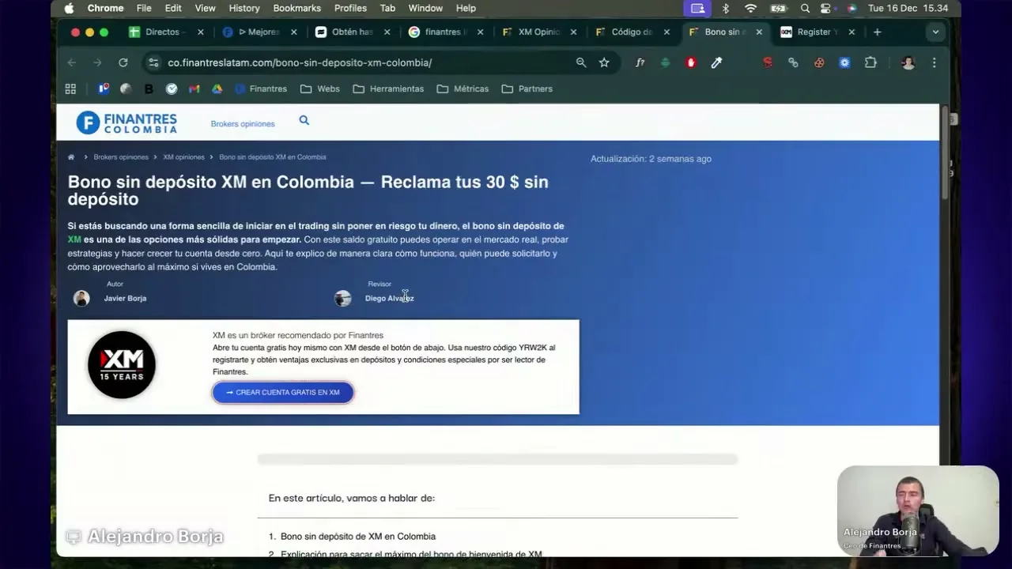Open Bono sin depósito de XM contents item

point(358,537)
